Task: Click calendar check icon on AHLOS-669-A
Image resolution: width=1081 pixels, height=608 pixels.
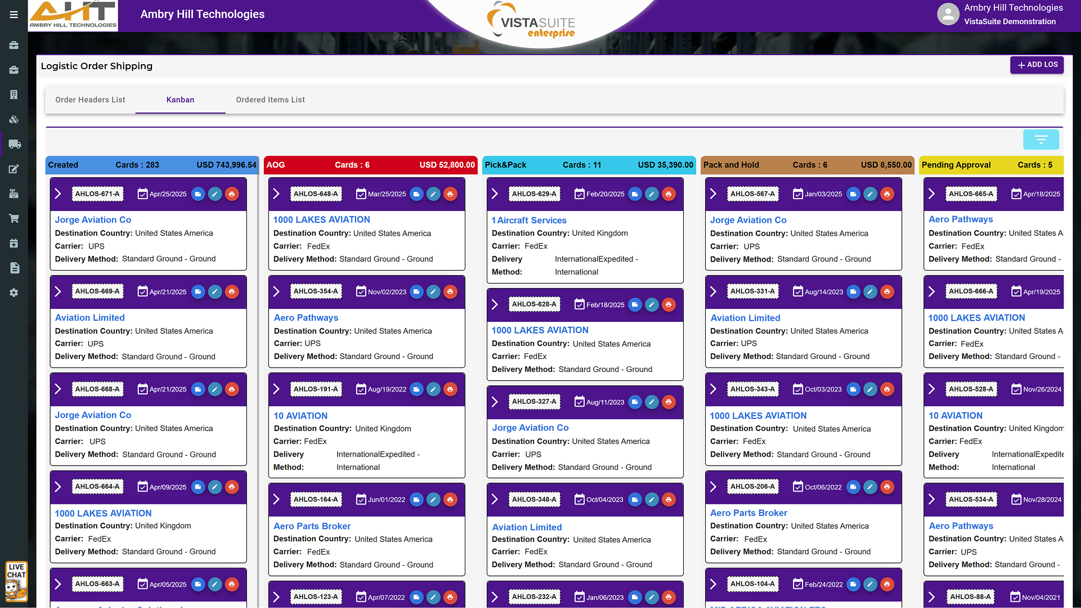Action: pyautogui.click(x=143, y=291)
